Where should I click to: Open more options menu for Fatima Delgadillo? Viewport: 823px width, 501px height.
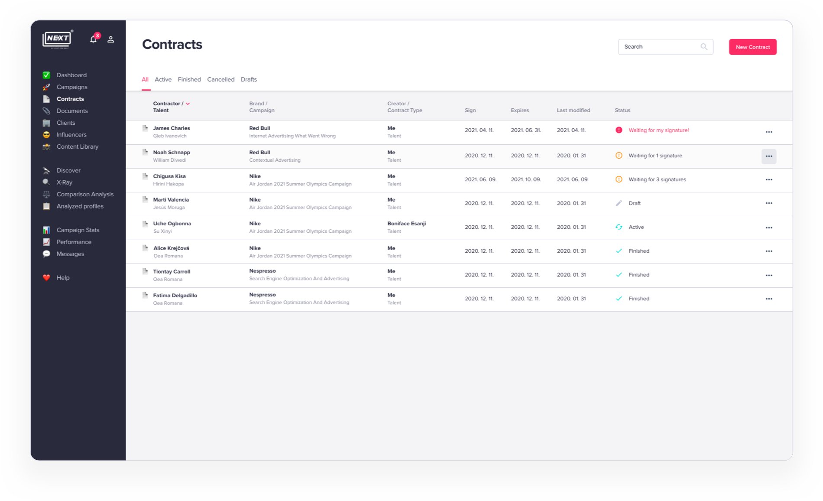coord(768,299)
